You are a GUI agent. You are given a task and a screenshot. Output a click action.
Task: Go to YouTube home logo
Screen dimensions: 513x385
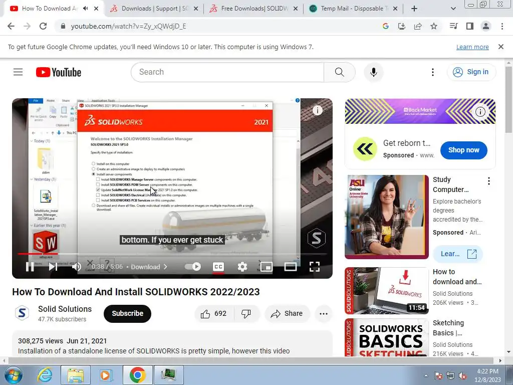59,72
